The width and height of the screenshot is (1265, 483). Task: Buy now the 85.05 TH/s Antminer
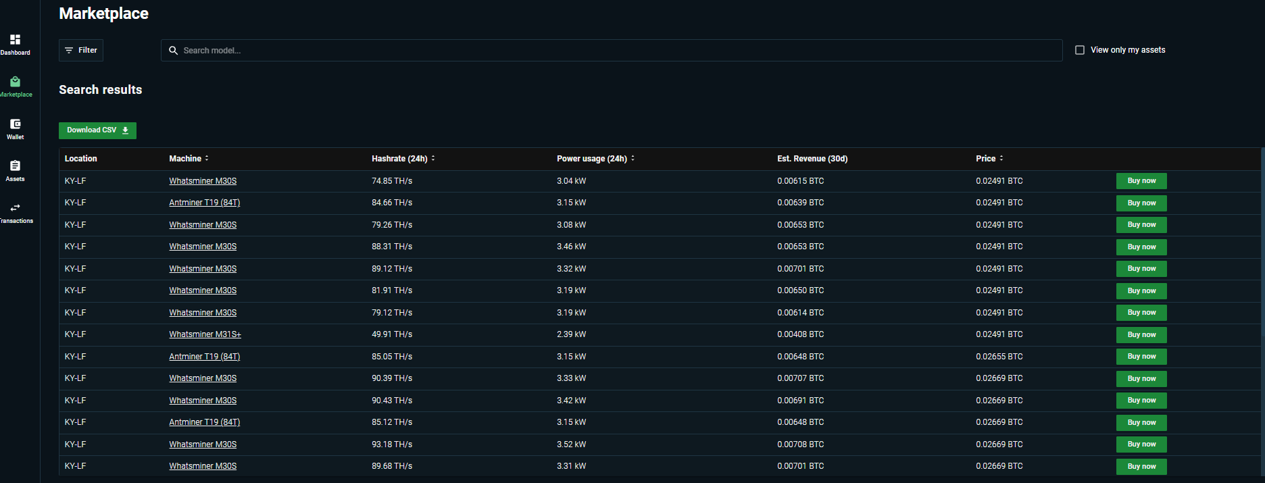tap(1141, 357)
